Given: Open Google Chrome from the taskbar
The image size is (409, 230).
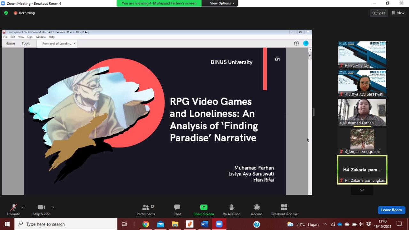Looking at the screenshot, I should (146, 224).
